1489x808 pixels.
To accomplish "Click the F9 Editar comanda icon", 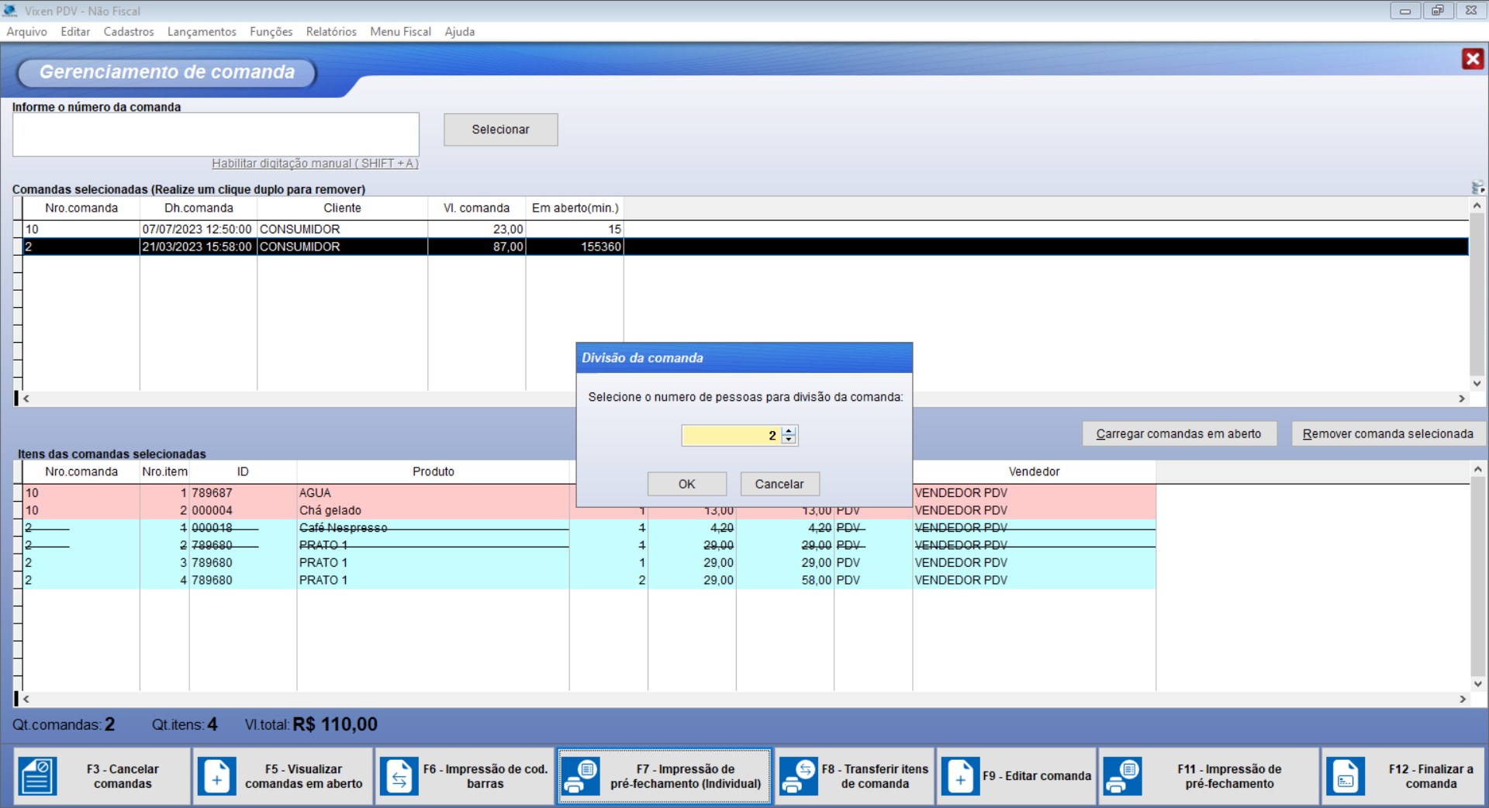I will click(x=960, y=776).
